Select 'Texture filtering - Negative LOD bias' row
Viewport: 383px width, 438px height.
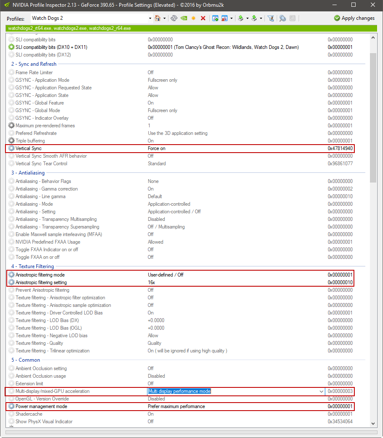180,336
